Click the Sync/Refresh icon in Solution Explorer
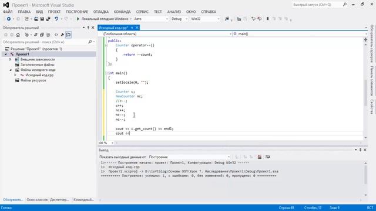The width and height of the screenshot is (376, 211). tap(36, 35)
